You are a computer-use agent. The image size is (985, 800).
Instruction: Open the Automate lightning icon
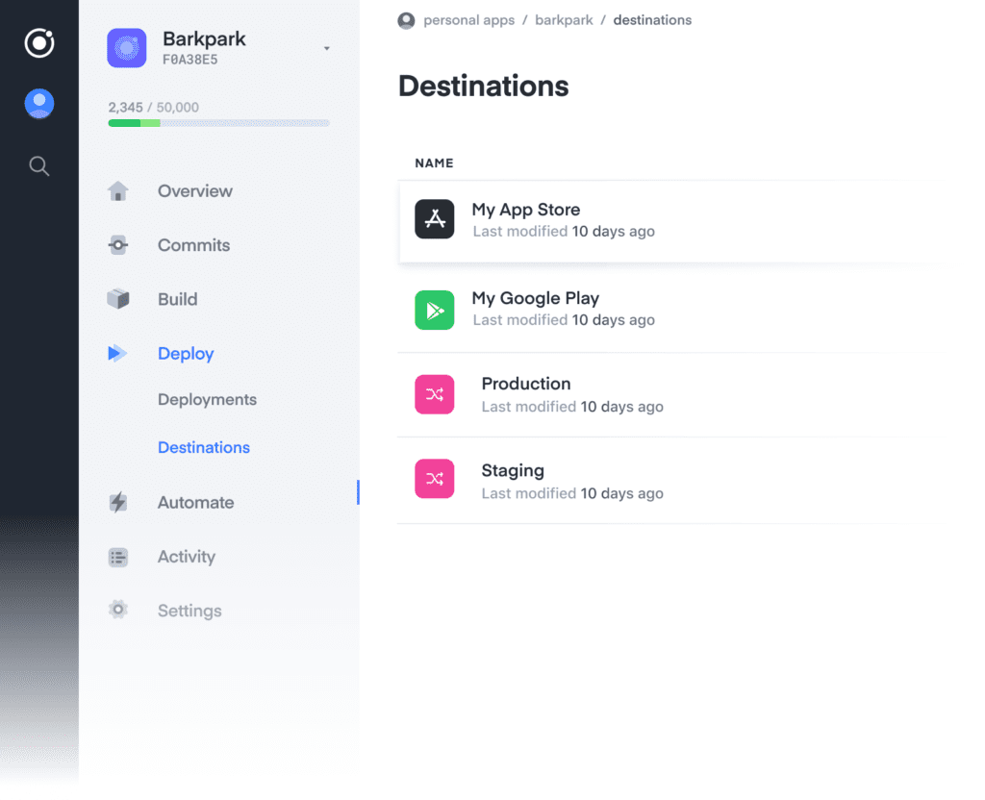117,501
